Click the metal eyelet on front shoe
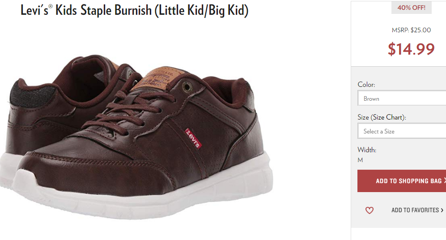 click(186, 86)
